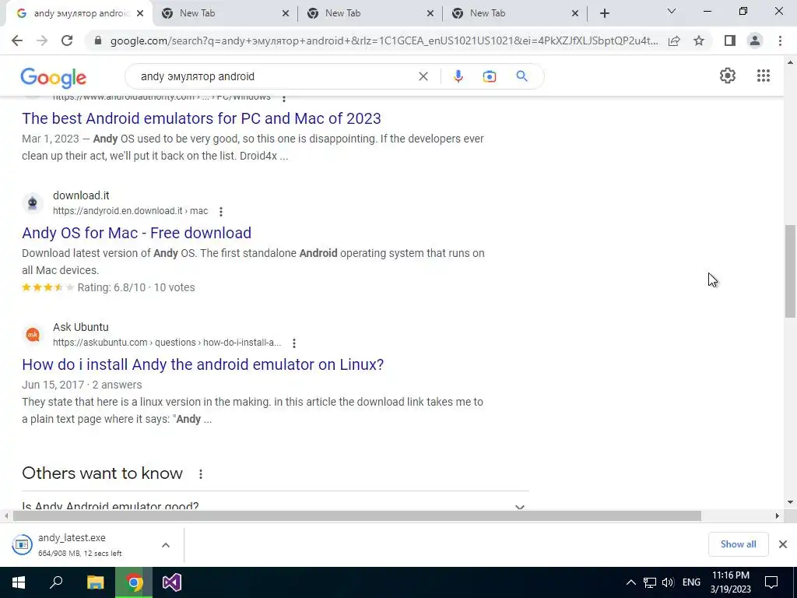This screenshot has height=598, width=797.
Task: Search by image with the camera icon
Action: [x=489, y=76]
